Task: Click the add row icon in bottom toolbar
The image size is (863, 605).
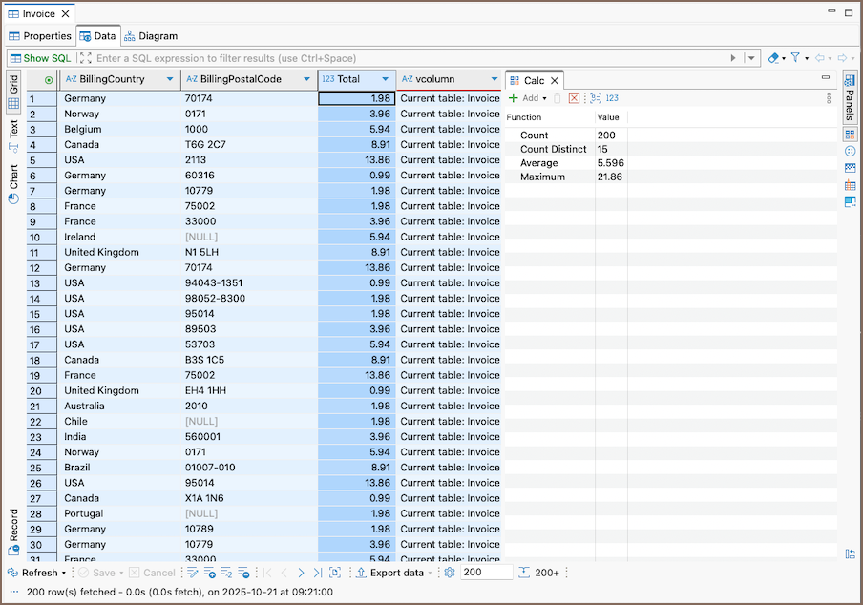Action: [x=209, y=573]
